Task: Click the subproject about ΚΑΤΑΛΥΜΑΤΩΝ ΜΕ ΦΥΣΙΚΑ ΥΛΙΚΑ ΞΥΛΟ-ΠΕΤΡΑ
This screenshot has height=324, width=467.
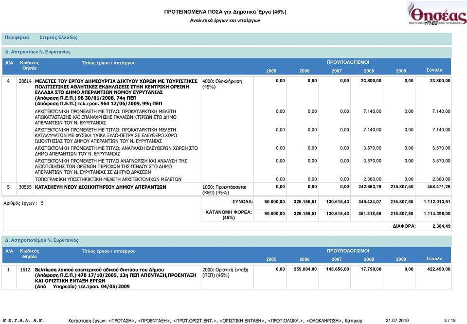Action: point(106,136)
